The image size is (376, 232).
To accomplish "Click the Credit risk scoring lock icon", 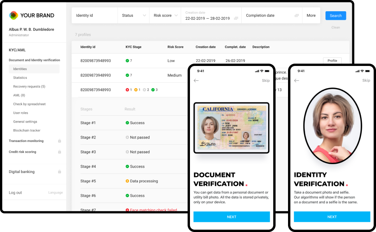I will click(x=60, y=152).
